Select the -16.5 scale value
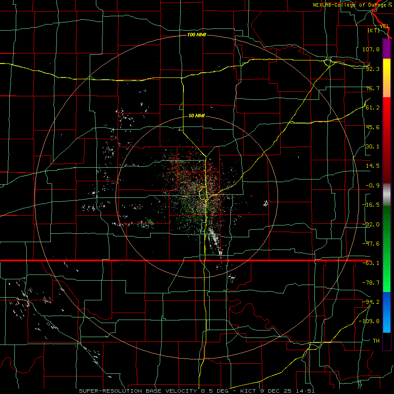This screenshot has height=394, width=394. 371,205
